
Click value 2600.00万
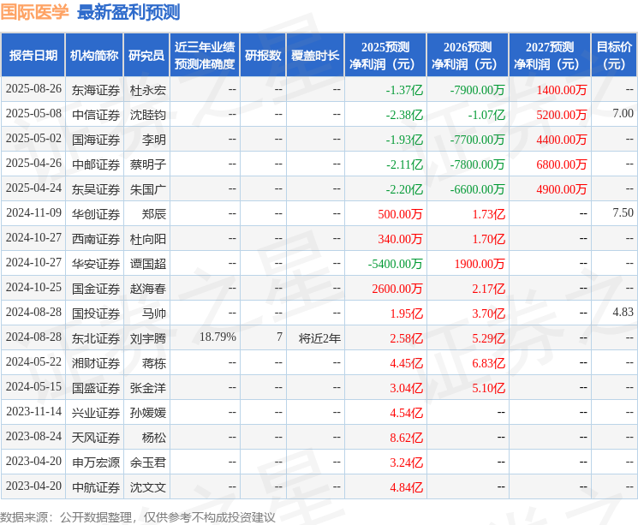pyautogui.click(x=397, y=289)
